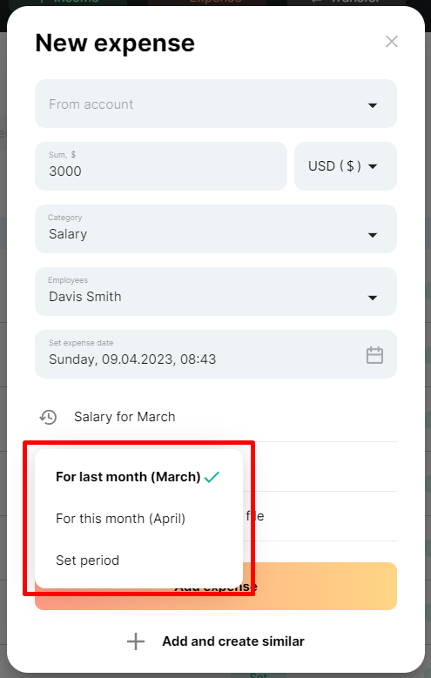Select the Set period option
Screen dimensions: 431x678
(87, 560)
